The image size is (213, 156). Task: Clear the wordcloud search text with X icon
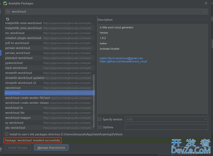tap(205, 12)
